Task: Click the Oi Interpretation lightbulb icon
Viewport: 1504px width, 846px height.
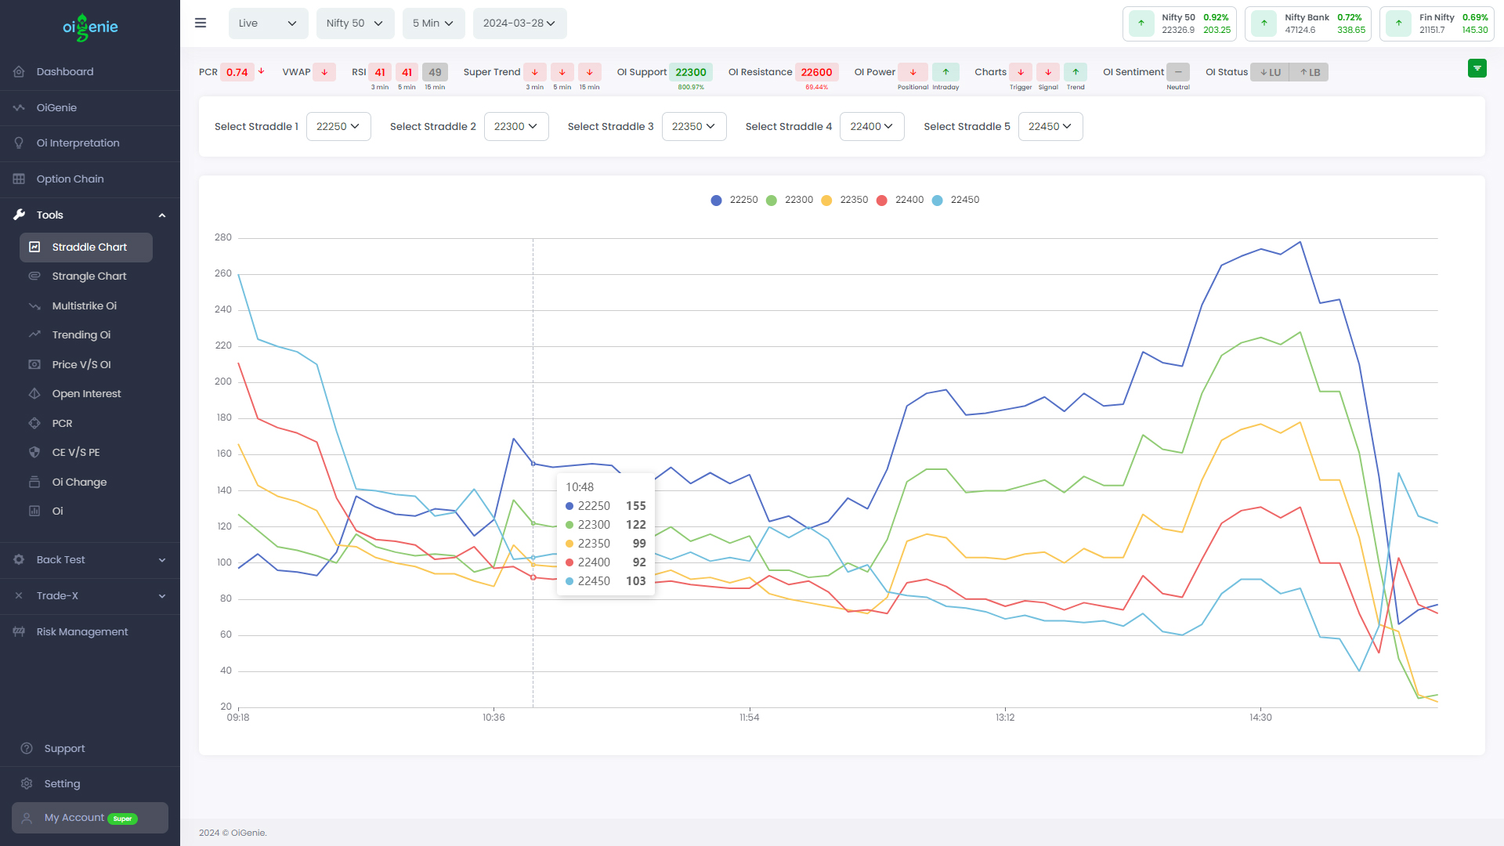Action: click(x=19, y=143)
